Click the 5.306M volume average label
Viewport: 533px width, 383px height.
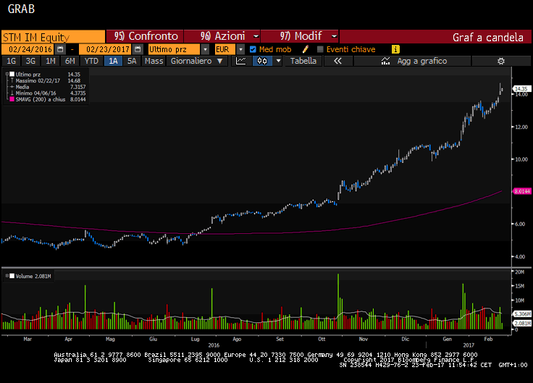click(x=522, y=313)
